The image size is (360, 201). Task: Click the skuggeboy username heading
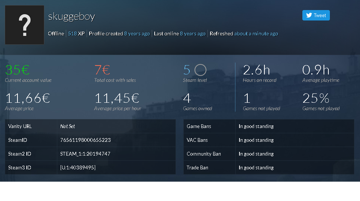point(71,16)
